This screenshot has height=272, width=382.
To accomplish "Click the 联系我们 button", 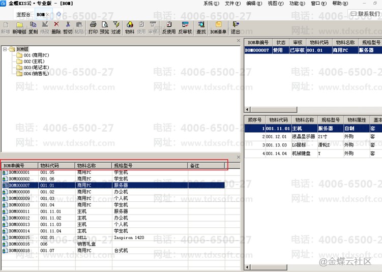I will [365, 14].
